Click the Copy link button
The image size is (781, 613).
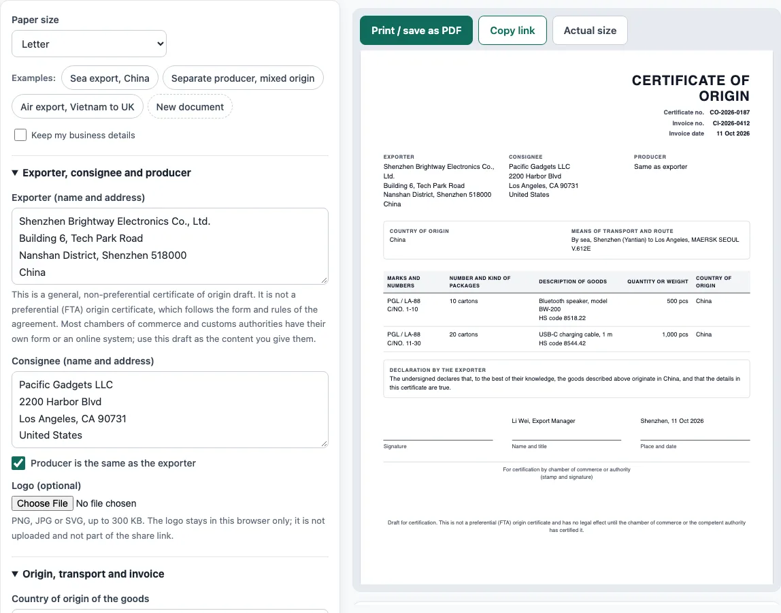[x=512, y=31]
